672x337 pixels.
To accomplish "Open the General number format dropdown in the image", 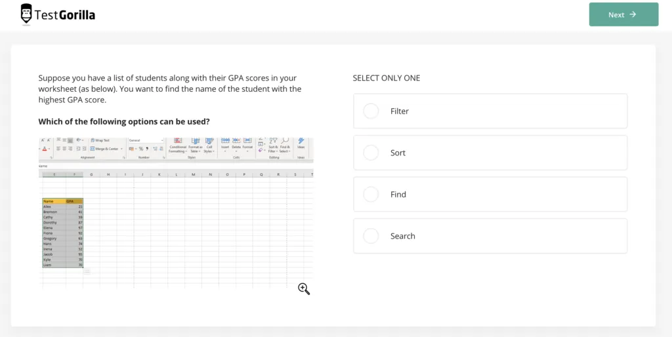I will pyautogui.click(x=146, y=140).
